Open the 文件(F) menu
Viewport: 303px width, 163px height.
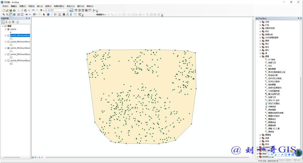(x=5, y=6)
